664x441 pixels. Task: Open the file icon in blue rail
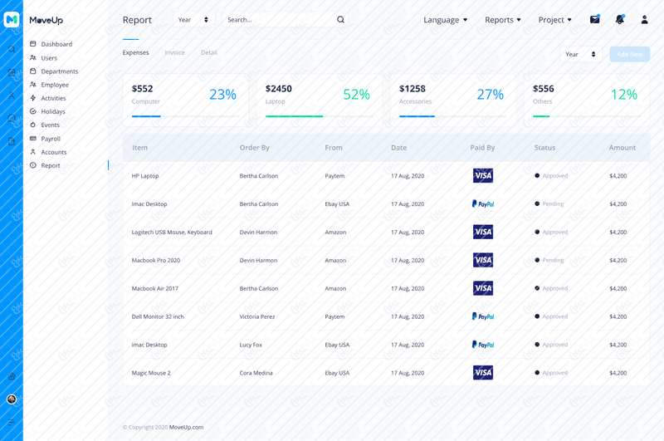pyautogui.click(x=12, y=141)
